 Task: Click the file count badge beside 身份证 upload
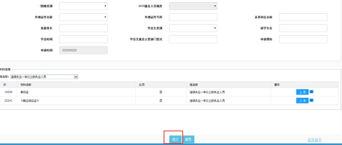pyautogui.click(x=311, y=92)
